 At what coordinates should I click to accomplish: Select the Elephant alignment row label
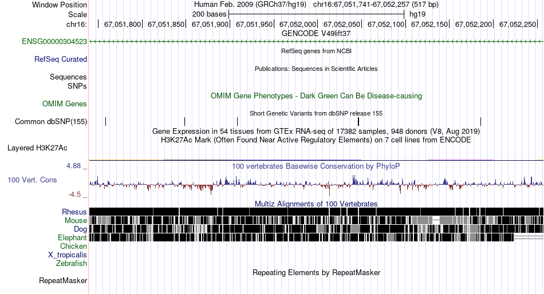[x=72, y=237]
